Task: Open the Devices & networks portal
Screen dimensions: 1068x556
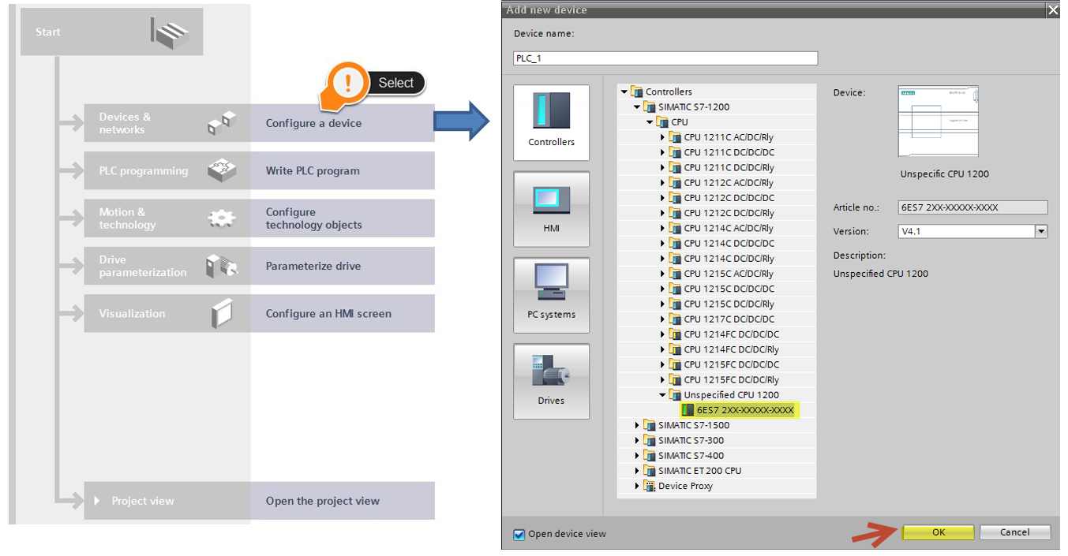Action: (x=167, y=123)
